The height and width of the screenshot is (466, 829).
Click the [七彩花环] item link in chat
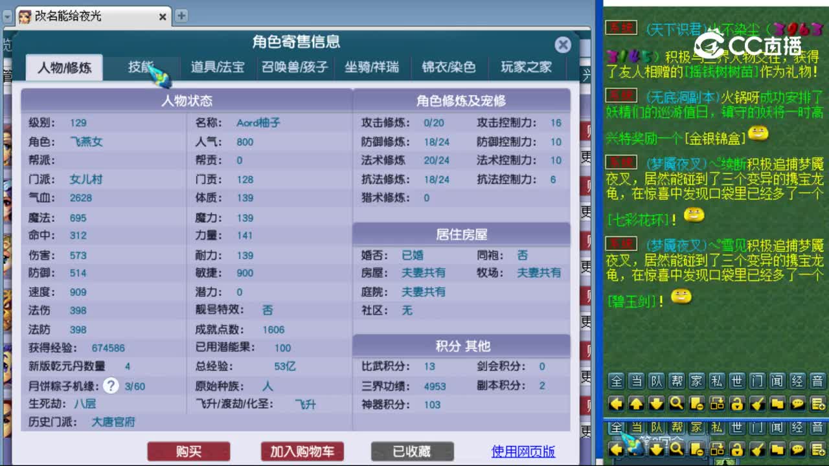pos(638,219)
